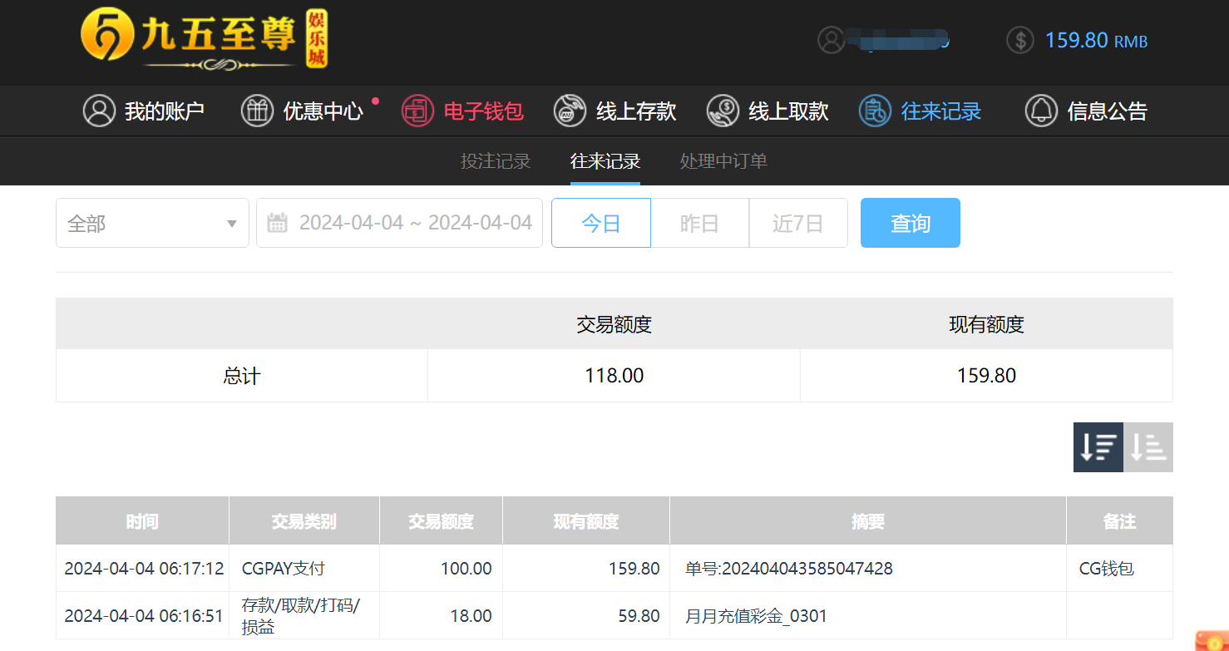
Task: Click the 摘要 column header
Action: [868, 521]
